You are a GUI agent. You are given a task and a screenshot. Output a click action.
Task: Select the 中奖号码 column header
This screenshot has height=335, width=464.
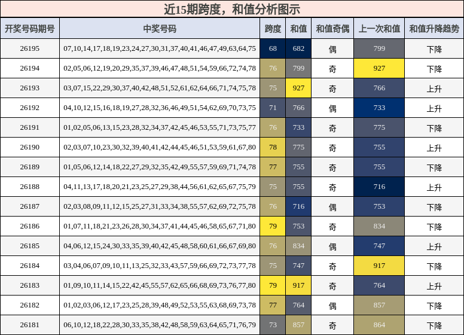tap(160, 29)
